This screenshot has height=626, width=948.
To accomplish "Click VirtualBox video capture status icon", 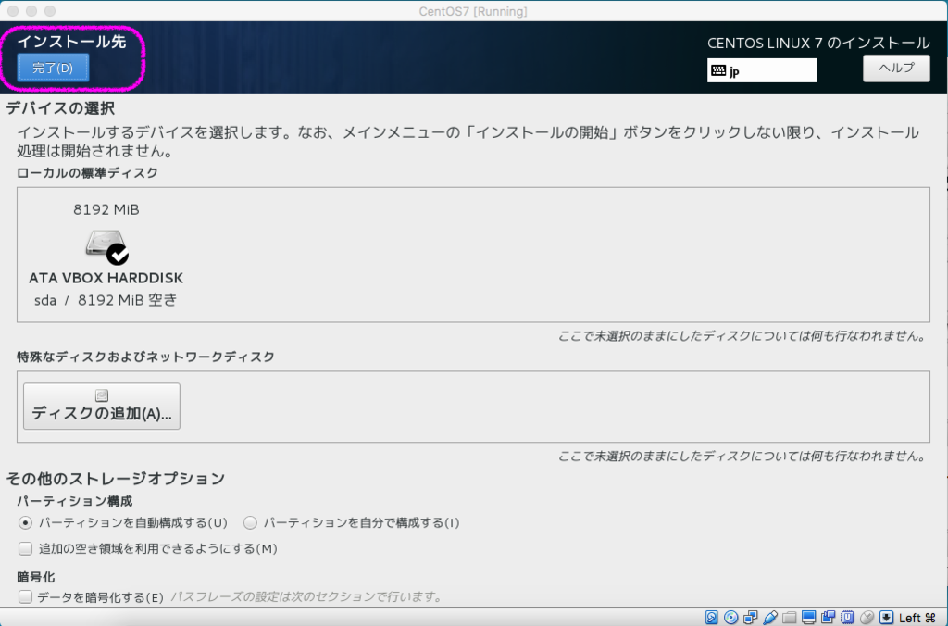I will (x=829, y=618).
